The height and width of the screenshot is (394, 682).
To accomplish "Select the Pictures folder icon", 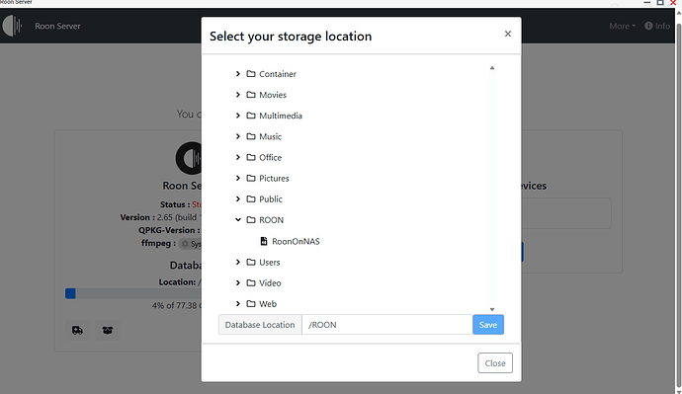I will coord(251,178).
